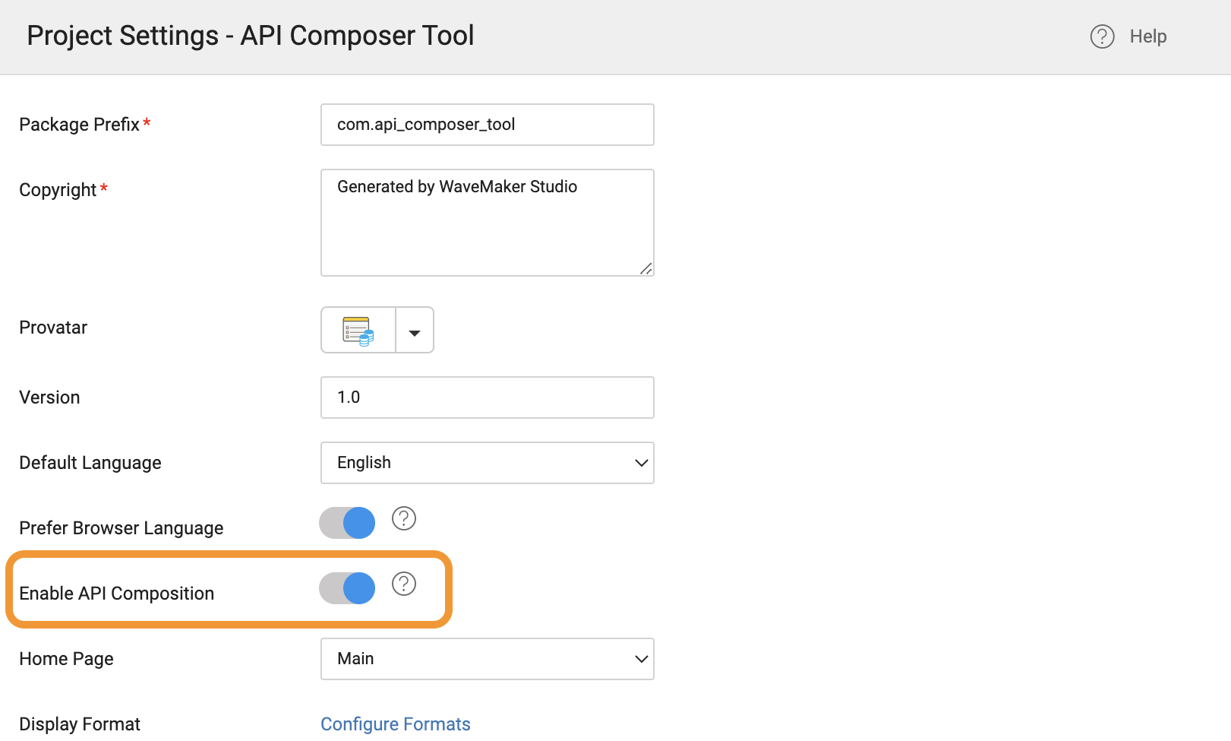
Task: Click the Project Settings title heading
Action: (x=250, y=36)
